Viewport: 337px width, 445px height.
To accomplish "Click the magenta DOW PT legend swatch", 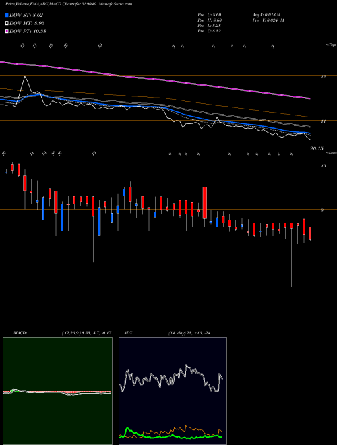I will tap(7, 31).
